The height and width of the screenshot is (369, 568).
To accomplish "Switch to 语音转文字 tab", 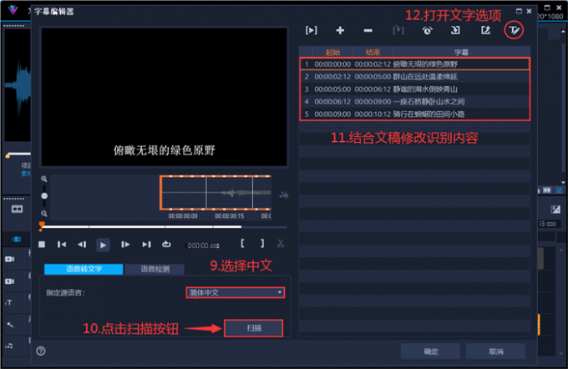I will (84, 269).
